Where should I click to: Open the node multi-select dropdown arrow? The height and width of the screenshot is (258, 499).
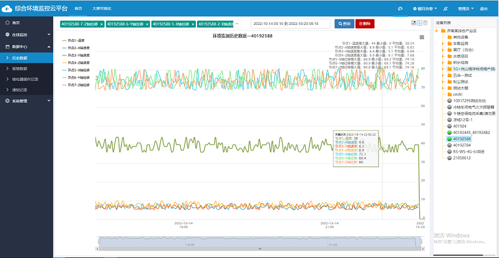[x=237, y=24]
